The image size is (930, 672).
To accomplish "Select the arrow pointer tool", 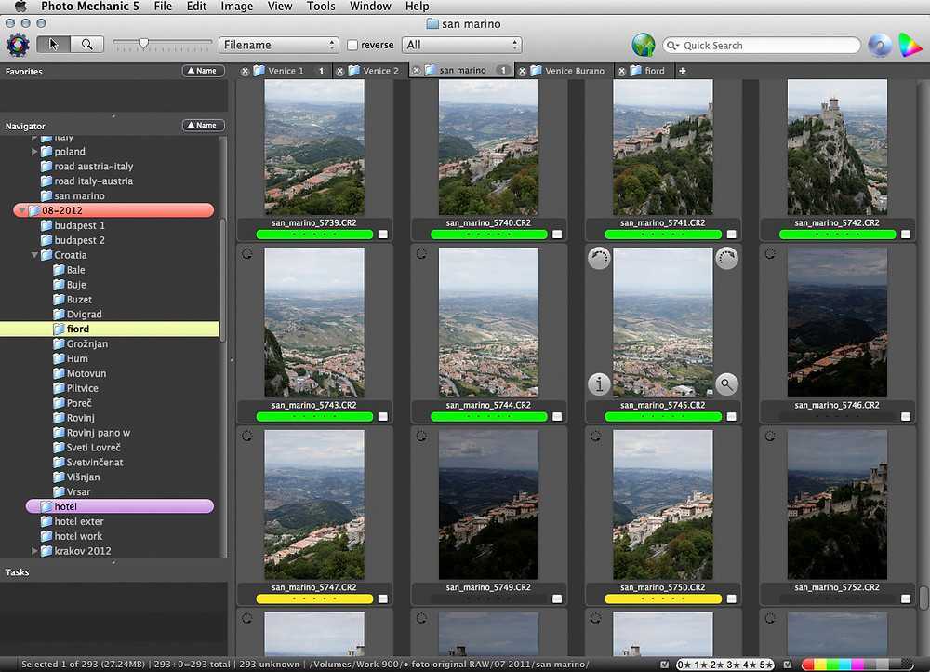I will coord(53,45).
